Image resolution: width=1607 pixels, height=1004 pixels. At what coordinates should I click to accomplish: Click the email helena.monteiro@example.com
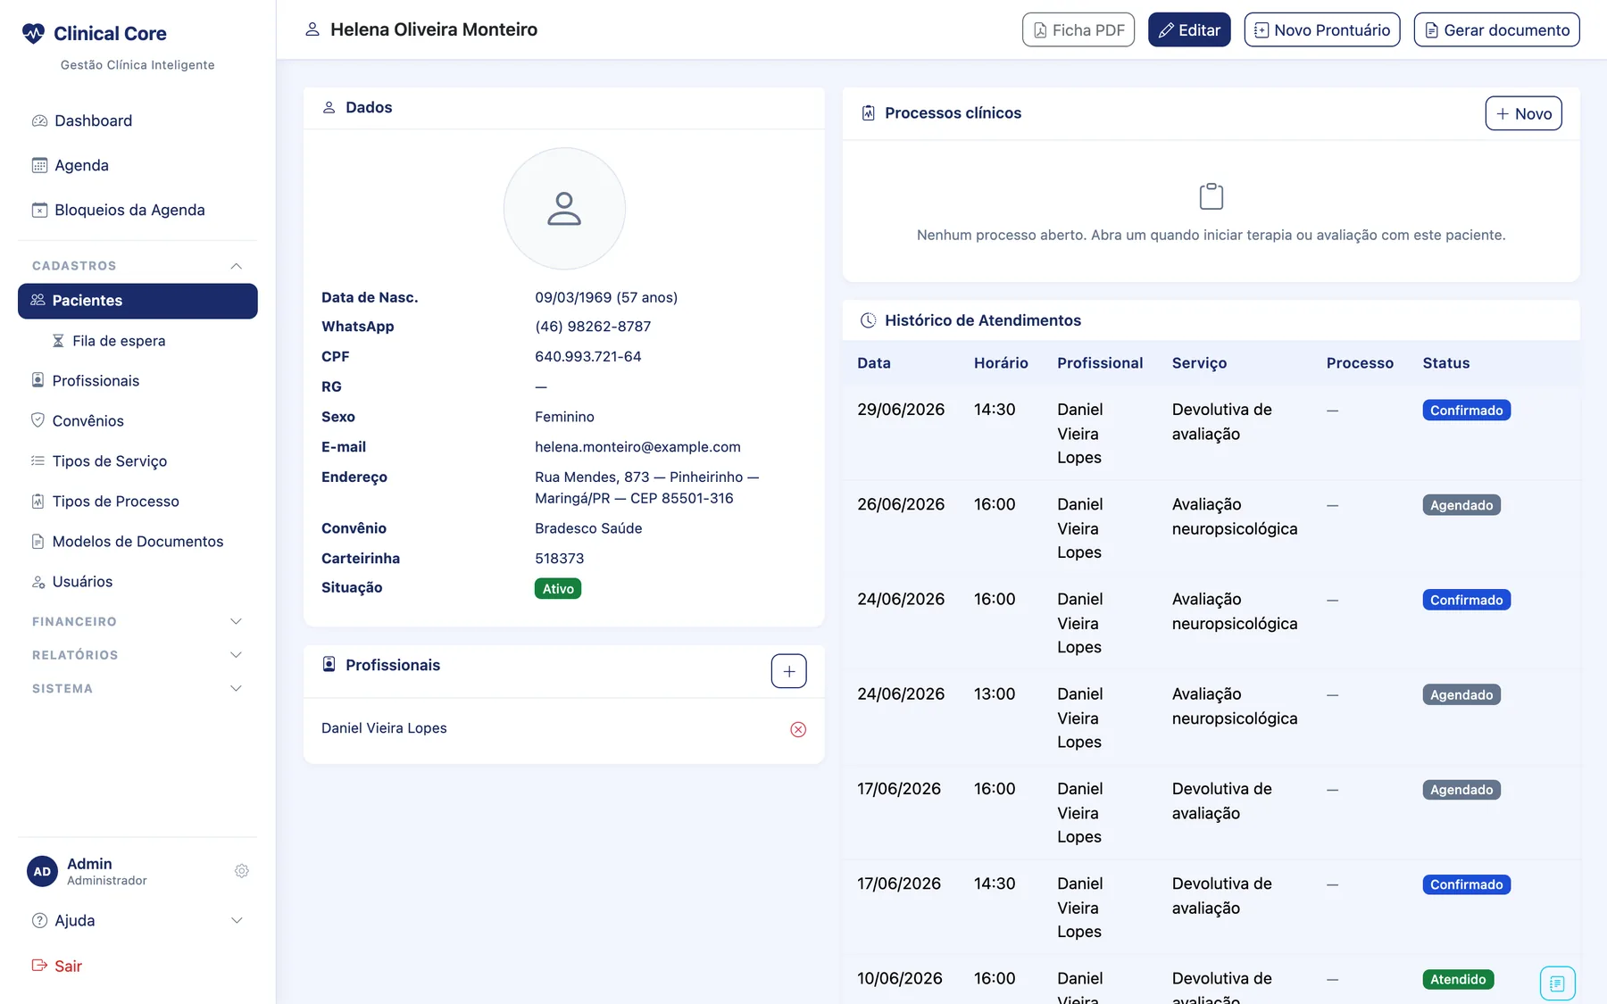click(x=637, y=446)
